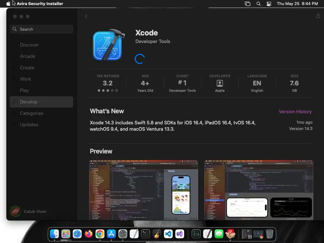324x243 pixels.
Task: Open System Settings from the Dock
Action: tap(122, 234)
